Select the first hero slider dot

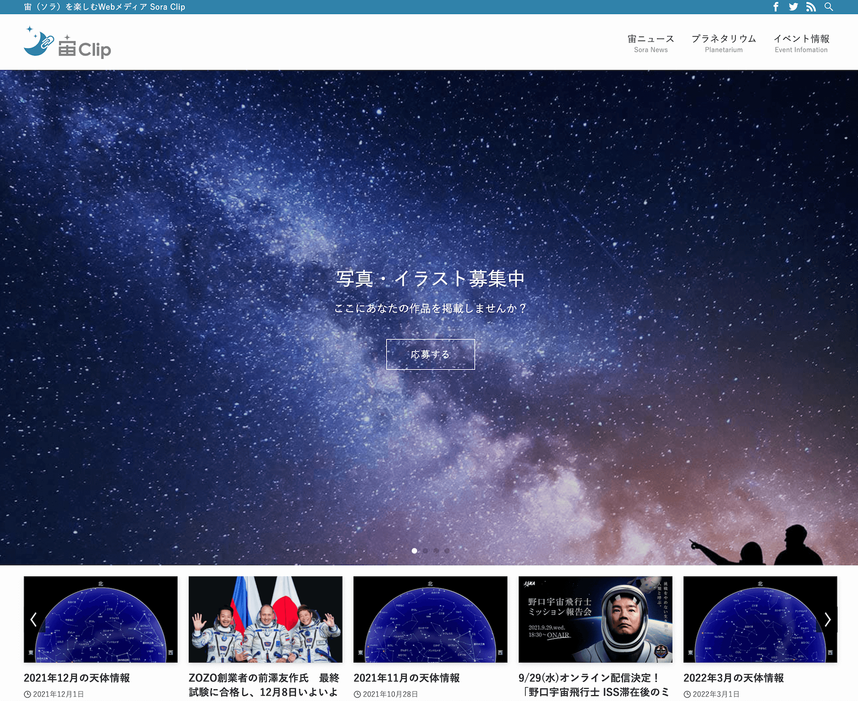pyautogui.click(x=414, y=550)
